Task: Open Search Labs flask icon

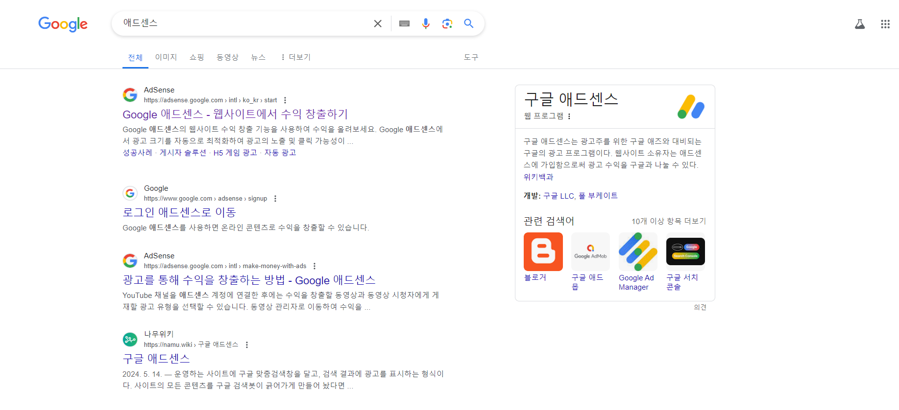Action: (x=860, y=24)
